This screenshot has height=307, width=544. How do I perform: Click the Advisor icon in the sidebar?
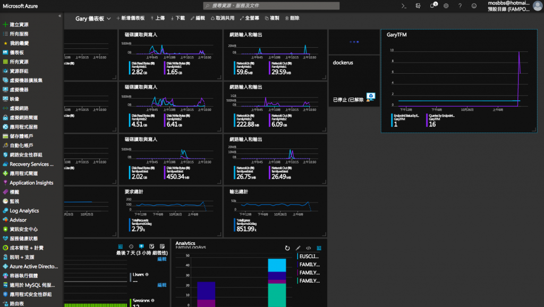(5, 220)
